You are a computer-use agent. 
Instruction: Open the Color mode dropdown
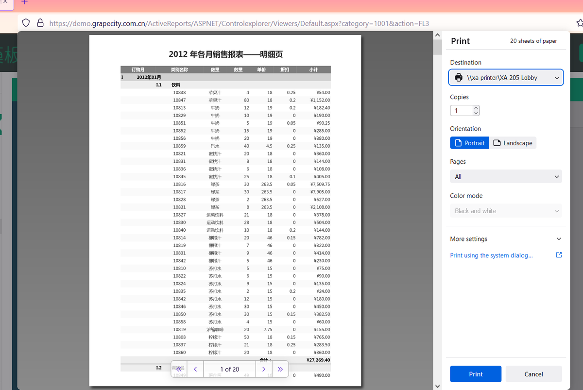pyautogui.click(x=506, y=211)
